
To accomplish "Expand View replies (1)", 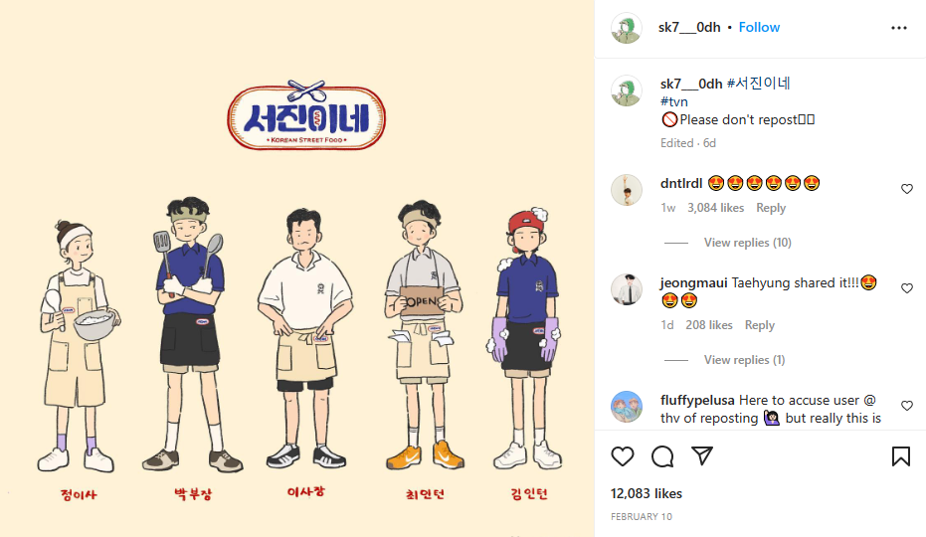I will click(744, 360).
